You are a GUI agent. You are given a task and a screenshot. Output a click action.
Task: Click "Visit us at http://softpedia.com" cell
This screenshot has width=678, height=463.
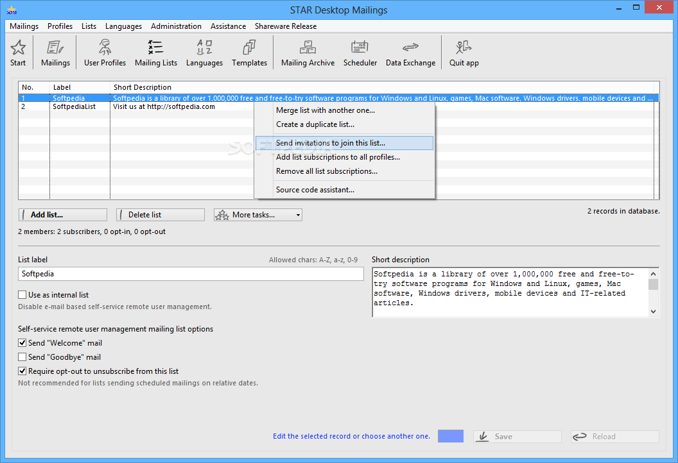164,106
